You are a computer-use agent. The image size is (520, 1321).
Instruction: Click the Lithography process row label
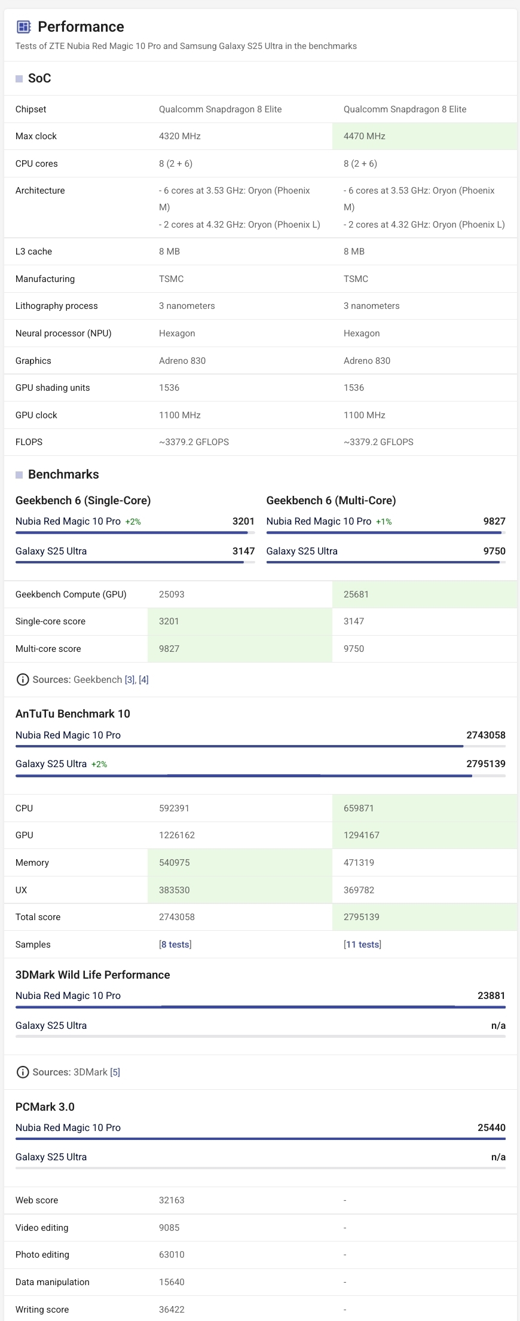tap(57, 306)
